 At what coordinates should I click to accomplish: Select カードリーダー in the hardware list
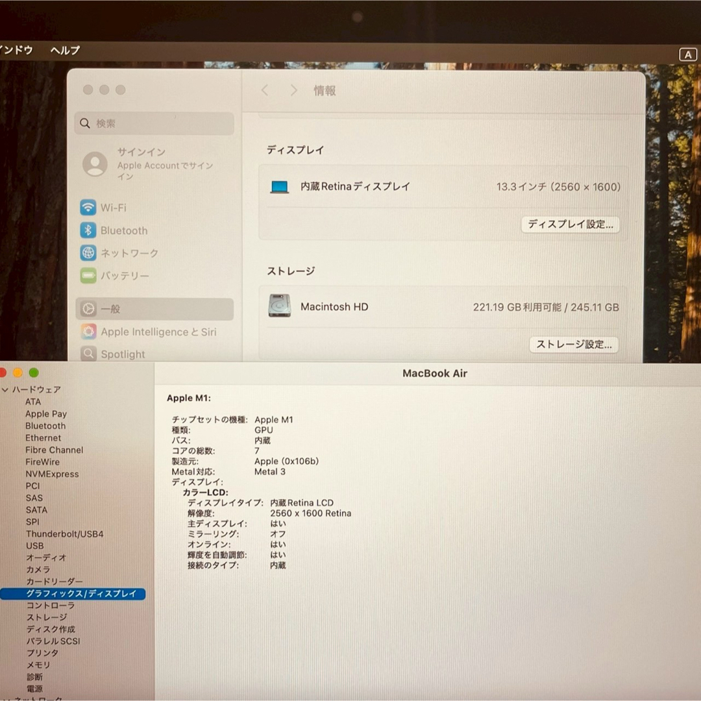click(55, 582)
